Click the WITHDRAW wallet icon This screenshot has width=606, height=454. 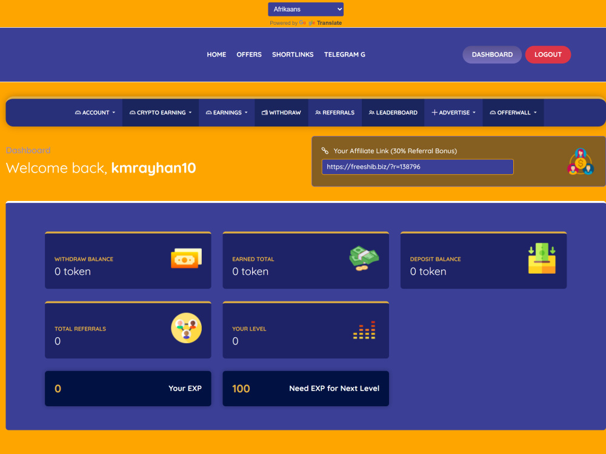click(x=265, y=113)
